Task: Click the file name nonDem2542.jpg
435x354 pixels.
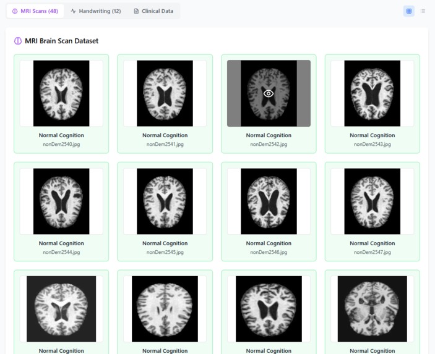Action: coord(269,145)
